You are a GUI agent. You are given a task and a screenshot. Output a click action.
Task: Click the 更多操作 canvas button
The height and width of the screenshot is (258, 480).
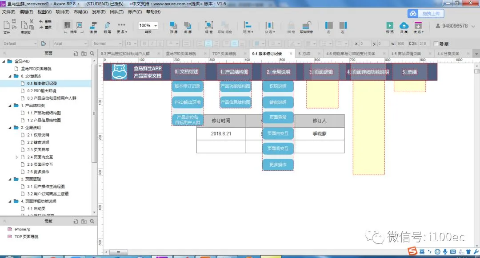[278, 164]
